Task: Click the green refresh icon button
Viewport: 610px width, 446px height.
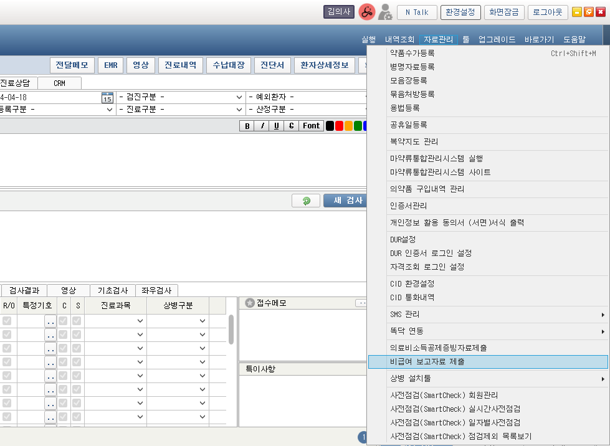Action: click(x=306, y=201)
